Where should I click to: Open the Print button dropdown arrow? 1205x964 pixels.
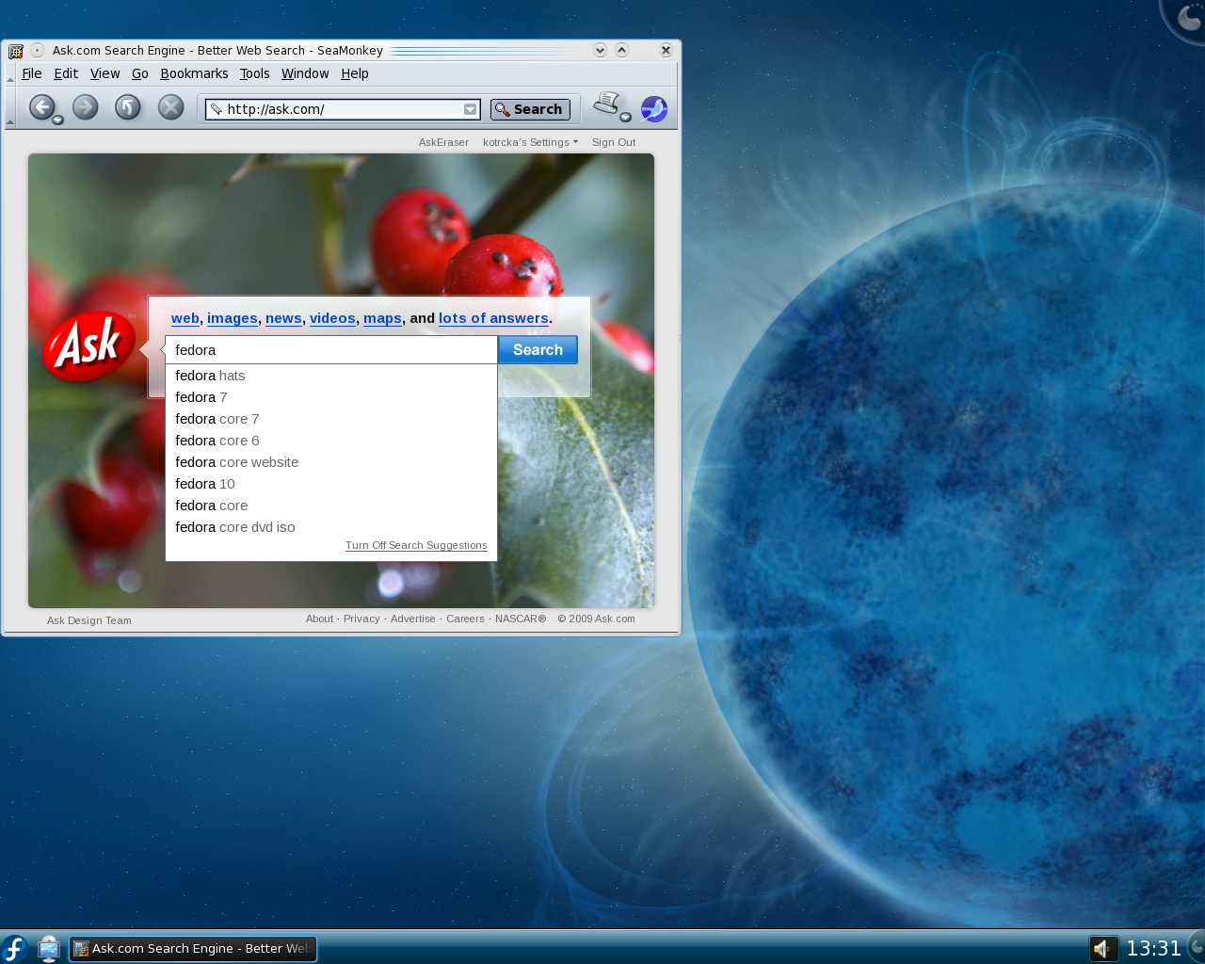(625, 117)
